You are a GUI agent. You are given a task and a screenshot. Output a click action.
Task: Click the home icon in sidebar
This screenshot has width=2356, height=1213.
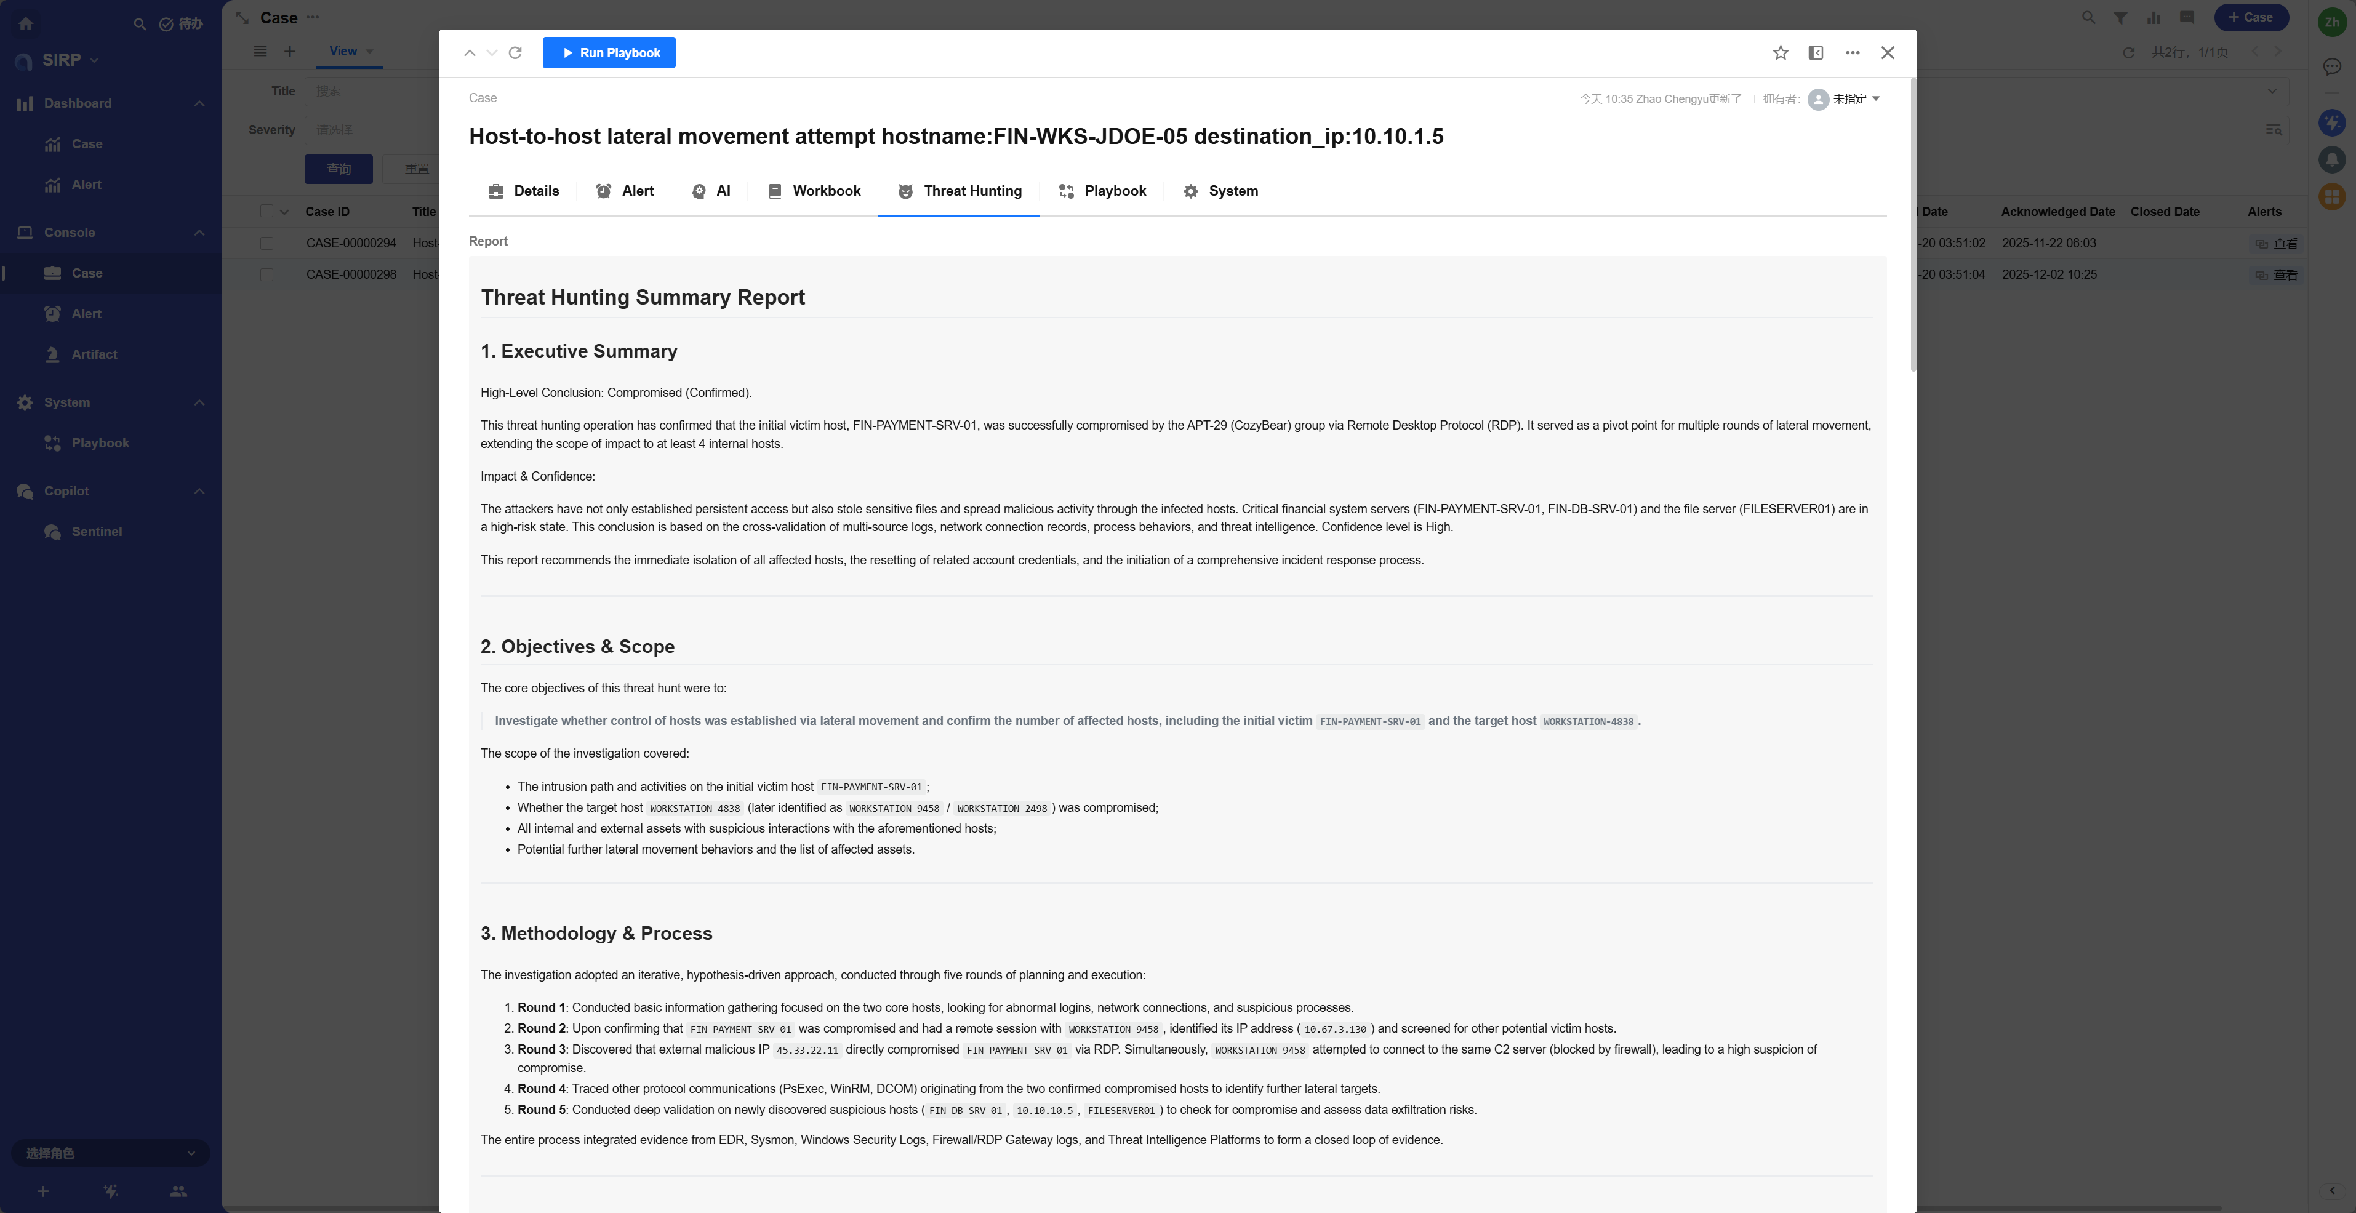click(x=26, y=24)
